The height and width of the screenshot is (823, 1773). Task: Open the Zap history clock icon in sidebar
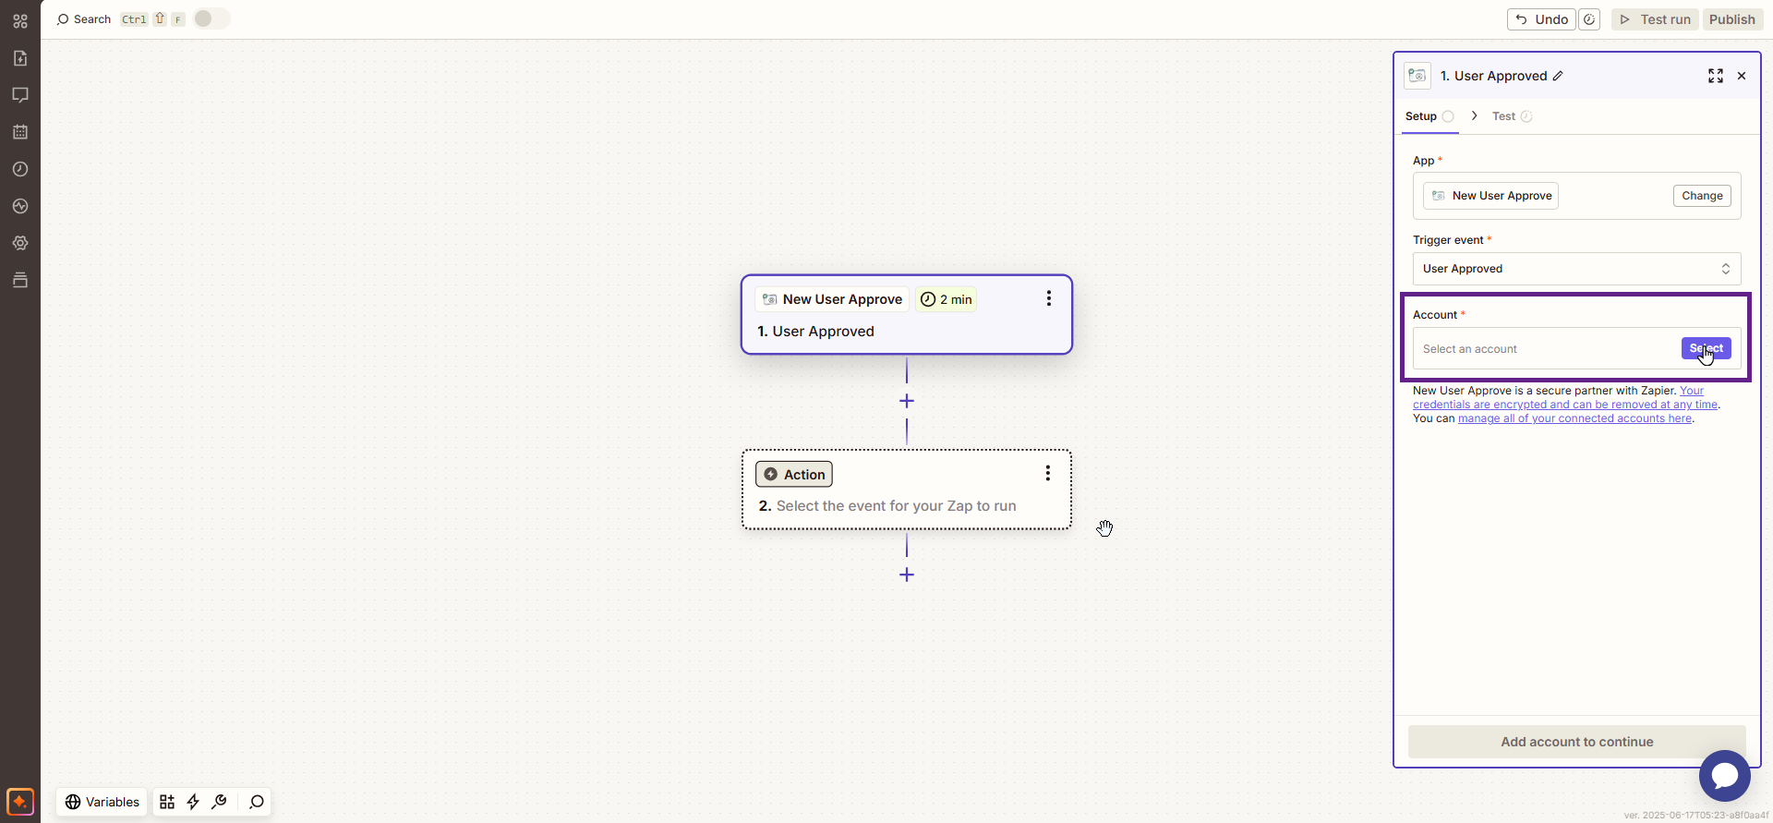point(20,169)
